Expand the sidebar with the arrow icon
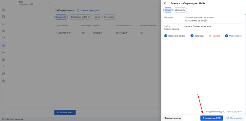 point(3,113)
